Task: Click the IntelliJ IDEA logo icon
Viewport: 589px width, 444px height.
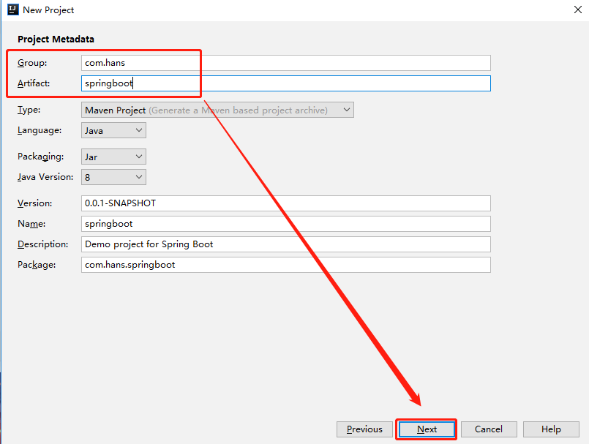Action: pos(12,10)
